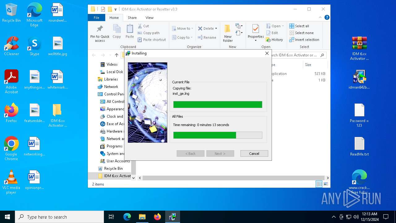Launch VLC media player shortcut
396x223 pixels.
click(x=11, y=182)
